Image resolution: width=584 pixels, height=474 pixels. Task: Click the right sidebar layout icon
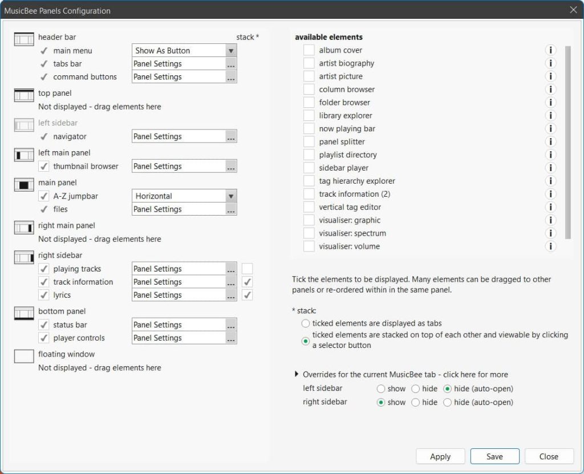coord(23,258)
